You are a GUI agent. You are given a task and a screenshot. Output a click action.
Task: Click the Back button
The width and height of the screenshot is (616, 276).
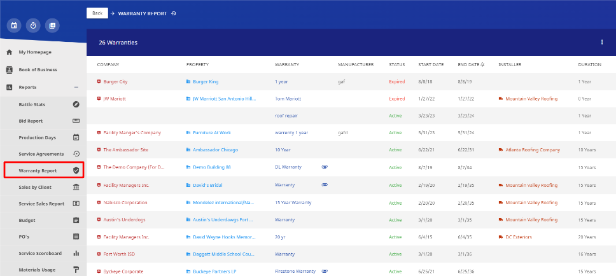coord(97,13)
